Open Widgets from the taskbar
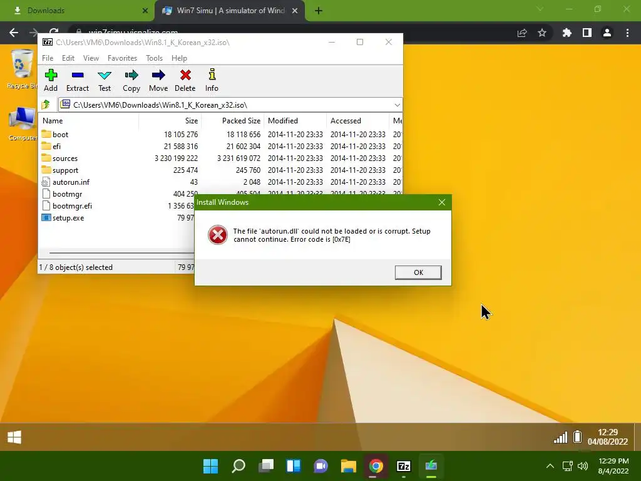The height and width of the screenshot is (481, 641). point(294,466)
